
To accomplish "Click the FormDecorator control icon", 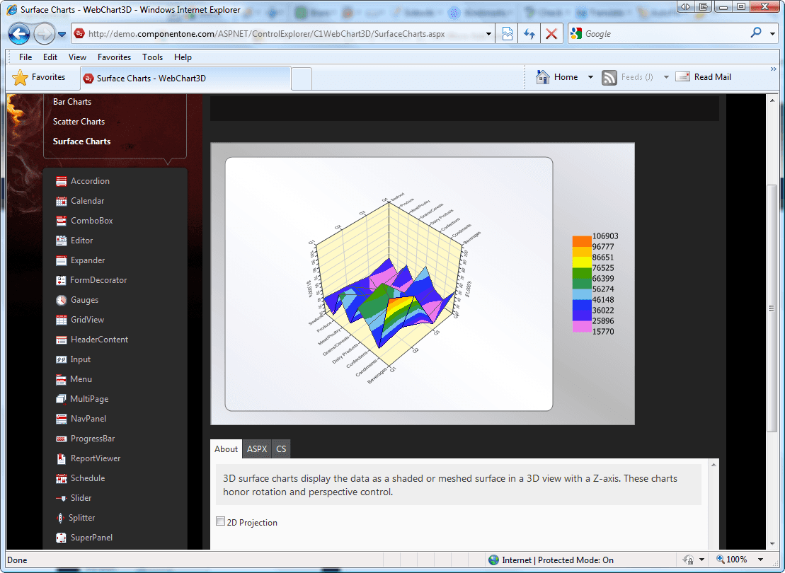I will coord(61,280).
